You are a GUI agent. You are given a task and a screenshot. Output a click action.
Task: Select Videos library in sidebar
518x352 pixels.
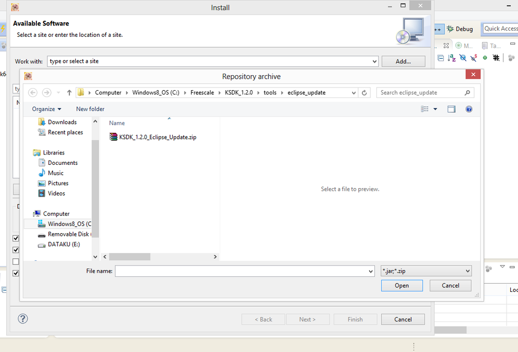click(x=56, y=193)
